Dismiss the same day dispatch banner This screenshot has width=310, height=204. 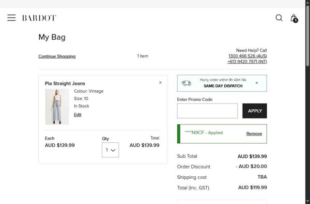257,83
